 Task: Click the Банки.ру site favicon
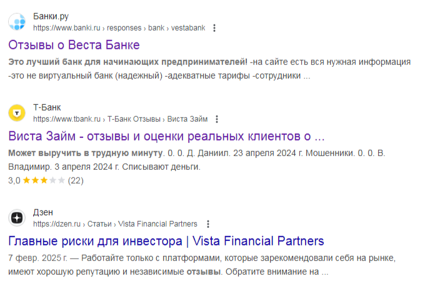[x=17, y=22]
